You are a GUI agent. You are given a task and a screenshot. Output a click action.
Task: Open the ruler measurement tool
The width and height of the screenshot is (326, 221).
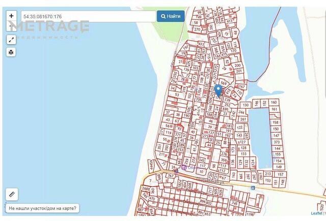coord(12,195)
